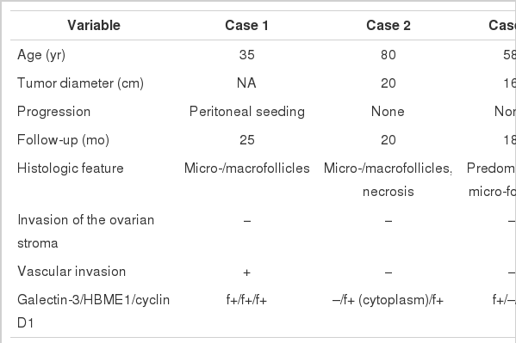516x343 pixels.
Task: Select the Vascular invasion row label
Action: [71, 272]
